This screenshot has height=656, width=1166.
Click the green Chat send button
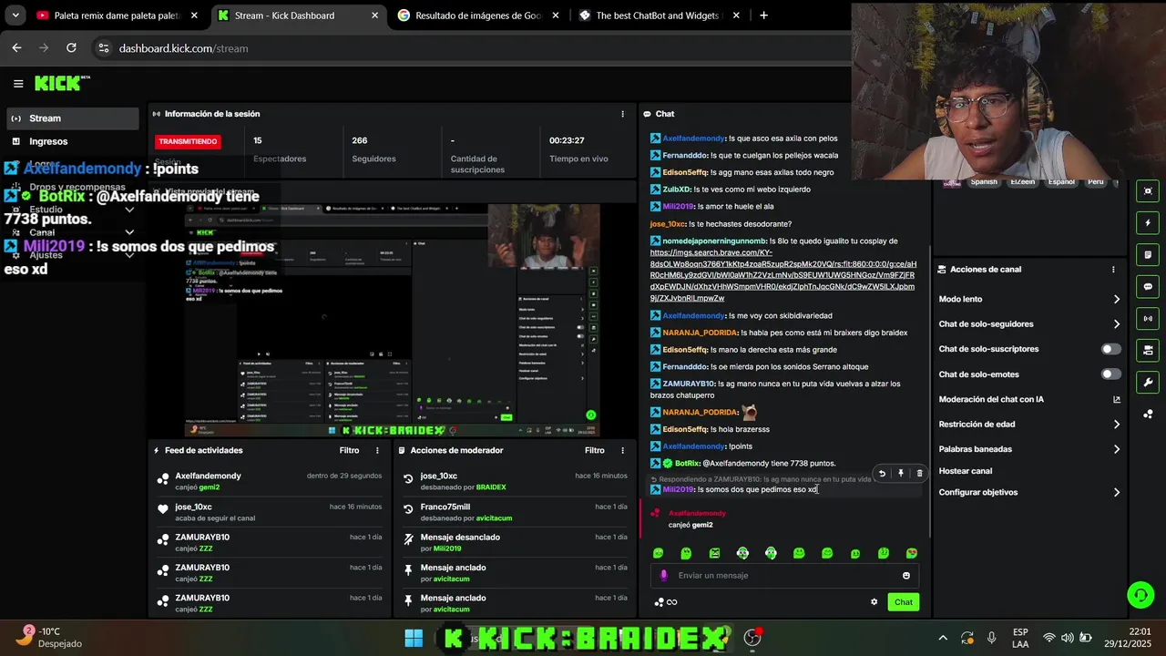[x=903, y=602]
